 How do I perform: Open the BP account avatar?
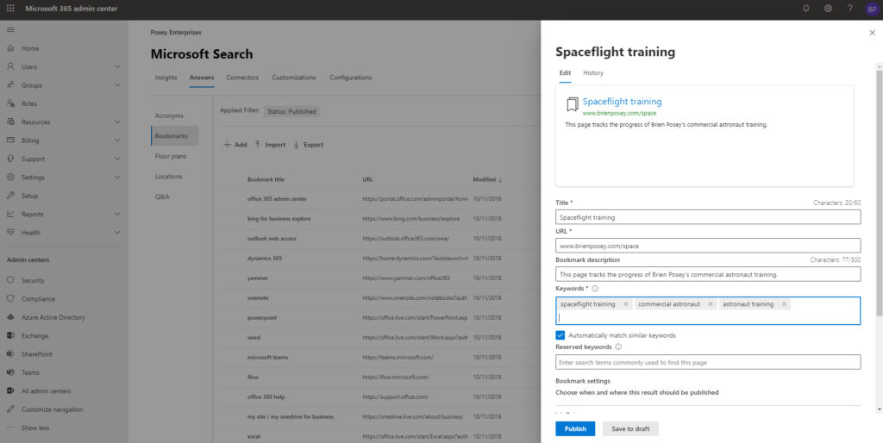(x=871, y=9)
